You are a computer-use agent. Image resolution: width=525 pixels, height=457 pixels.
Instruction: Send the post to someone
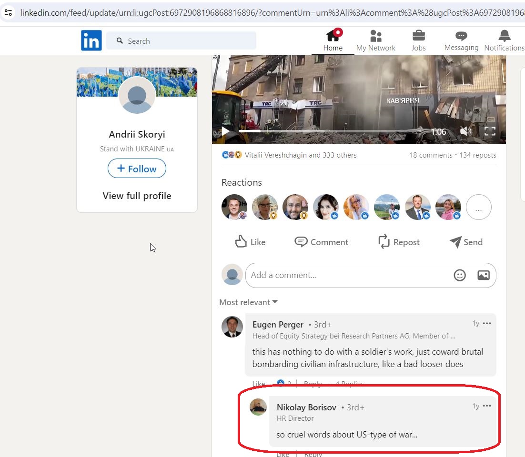tap(466, 242)
